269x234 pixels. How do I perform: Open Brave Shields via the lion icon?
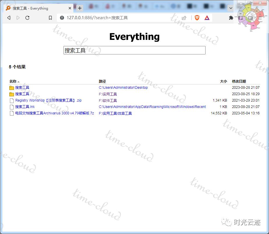(197, 18)
